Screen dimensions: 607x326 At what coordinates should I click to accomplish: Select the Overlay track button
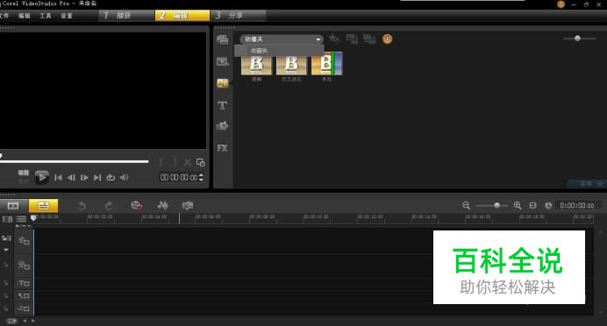tap(24, 266)
